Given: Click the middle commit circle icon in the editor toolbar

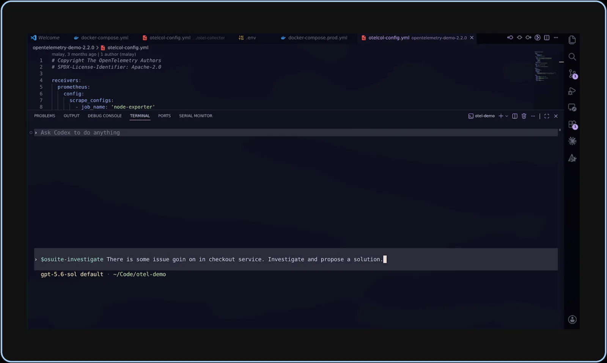Looking at the screenshot, I should [x=519, y=38].
